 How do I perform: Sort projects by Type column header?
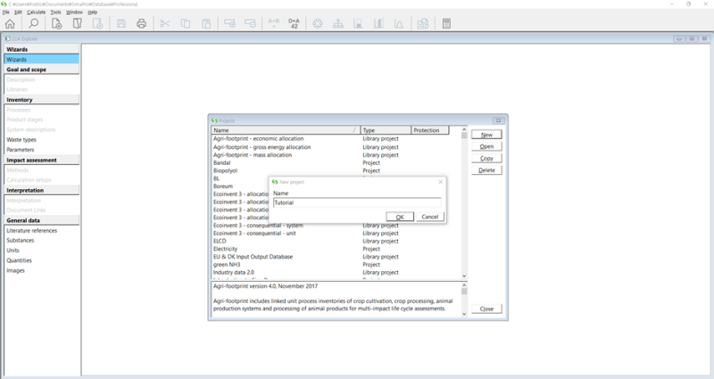click(386, 130)
